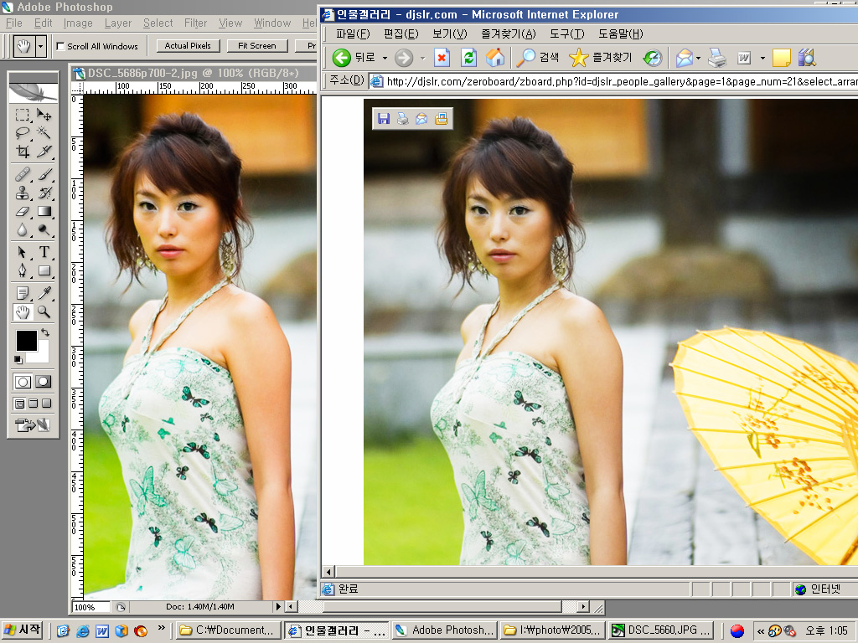Image resolution: width=858 pixels, height=643 pixels.
Task: Open the IE Back button history dropdown
Action: pyautogui.click(x=385, y=58)
